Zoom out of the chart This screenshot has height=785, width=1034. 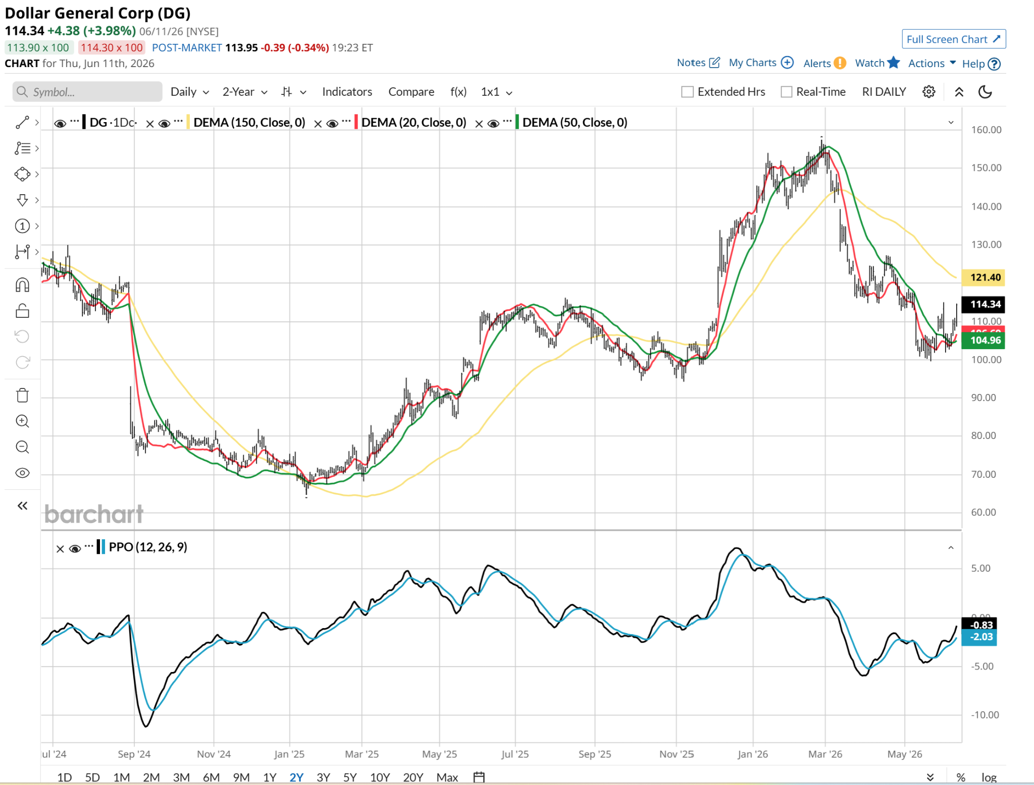22,447
